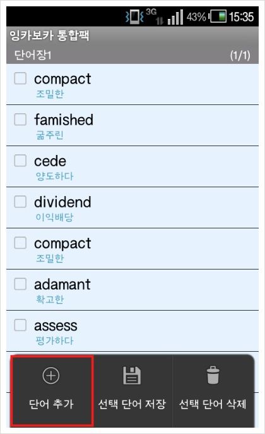This screenshot has width=265, height=434.
Task: Check the box next to cede
Action: [x=20, y=160]
